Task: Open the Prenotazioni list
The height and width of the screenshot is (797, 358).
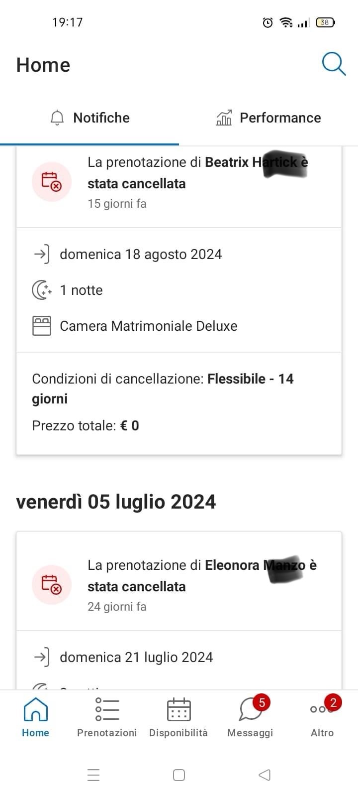Action: 107,717
